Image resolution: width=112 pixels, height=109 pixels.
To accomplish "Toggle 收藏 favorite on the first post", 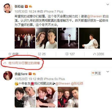I will 14,54.
